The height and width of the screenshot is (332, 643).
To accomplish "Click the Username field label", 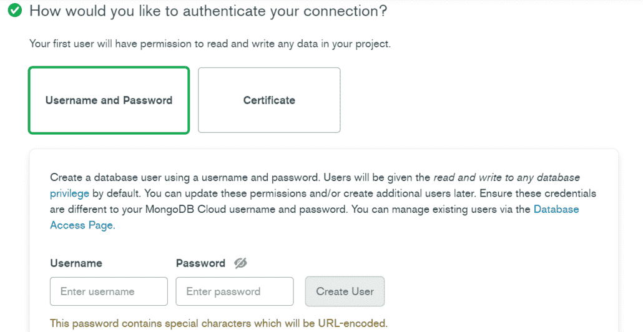I will pyautogui.click(x=76, y=263).
